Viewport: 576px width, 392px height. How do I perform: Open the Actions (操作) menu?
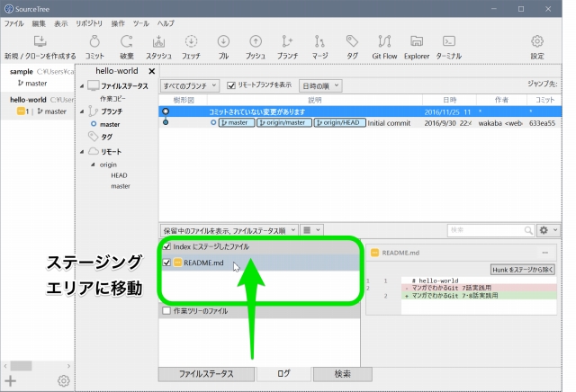click(x=118, y=23)
